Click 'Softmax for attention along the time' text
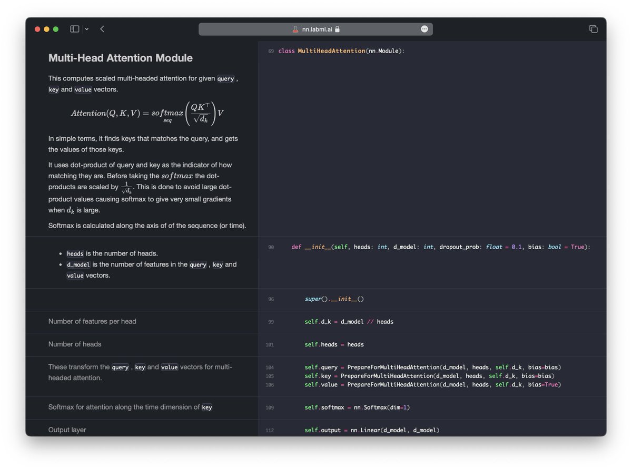 pyautogui.click(x=130, y=407)
